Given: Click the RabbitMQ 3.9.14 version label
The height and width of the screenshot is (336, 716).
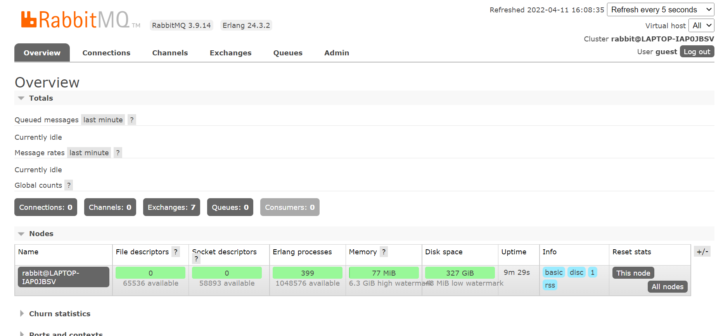Looking at the screenshot, I should point(182,26).
